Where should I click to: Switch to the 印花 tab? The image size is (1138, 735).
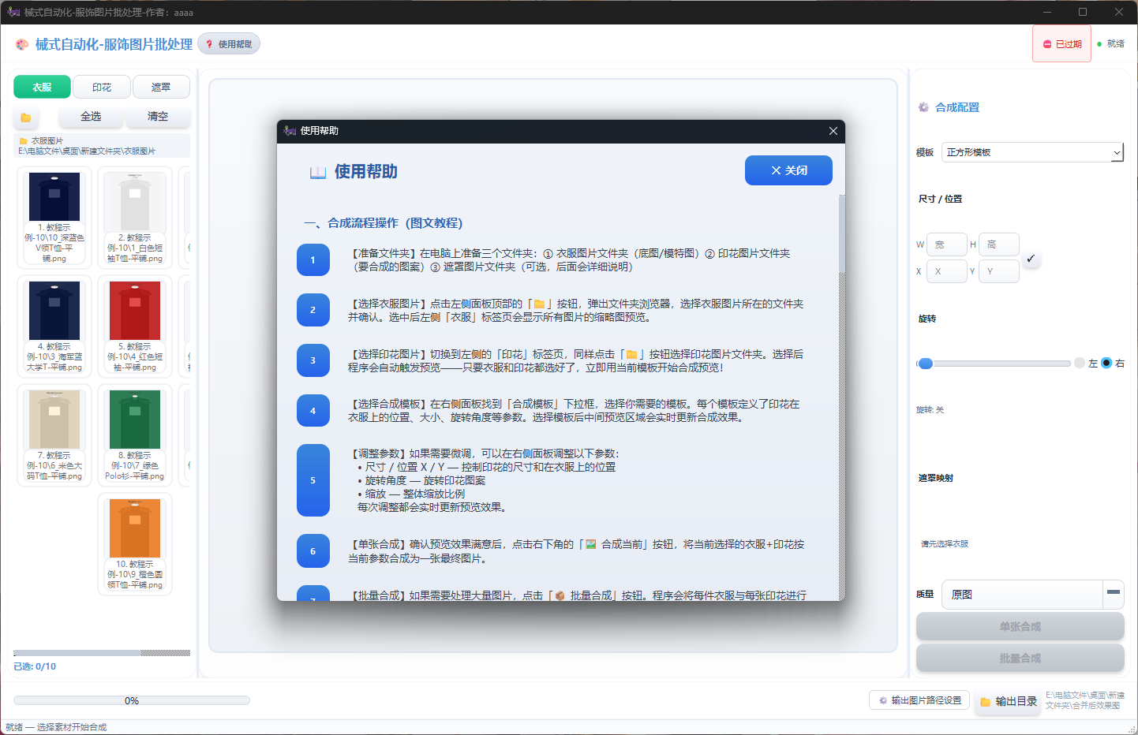point(102,87)
